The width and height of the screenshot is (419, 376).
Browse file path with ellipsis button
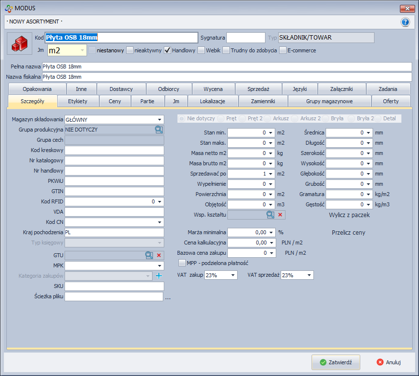coord(168,297)
